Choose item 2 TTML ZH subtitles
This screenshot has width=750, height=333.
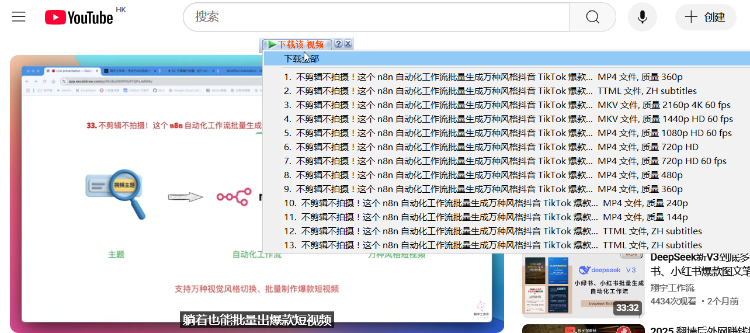490,91
